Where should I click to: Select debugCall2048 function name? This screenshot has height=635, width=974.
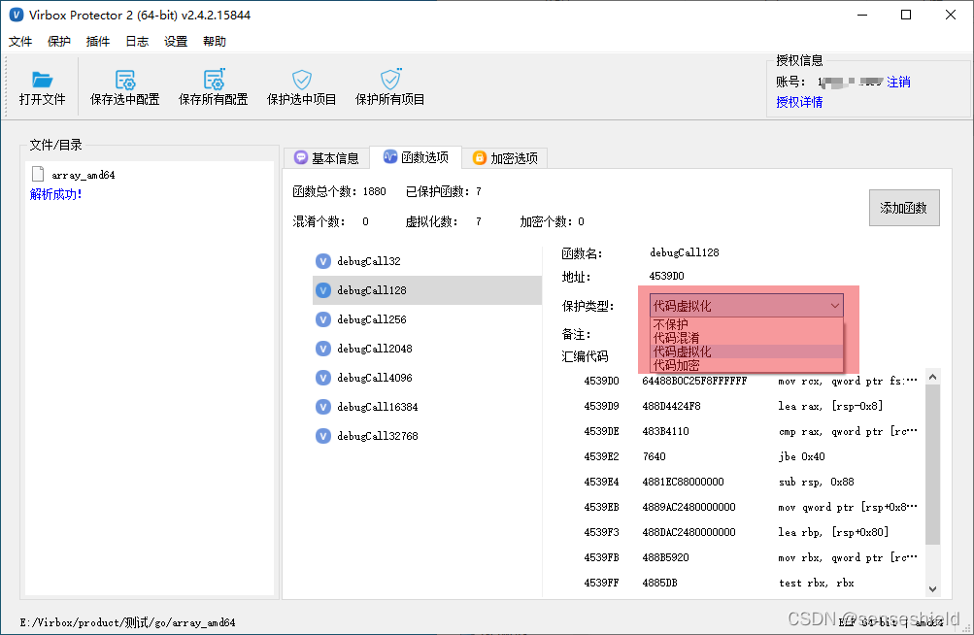click(375, 350)
